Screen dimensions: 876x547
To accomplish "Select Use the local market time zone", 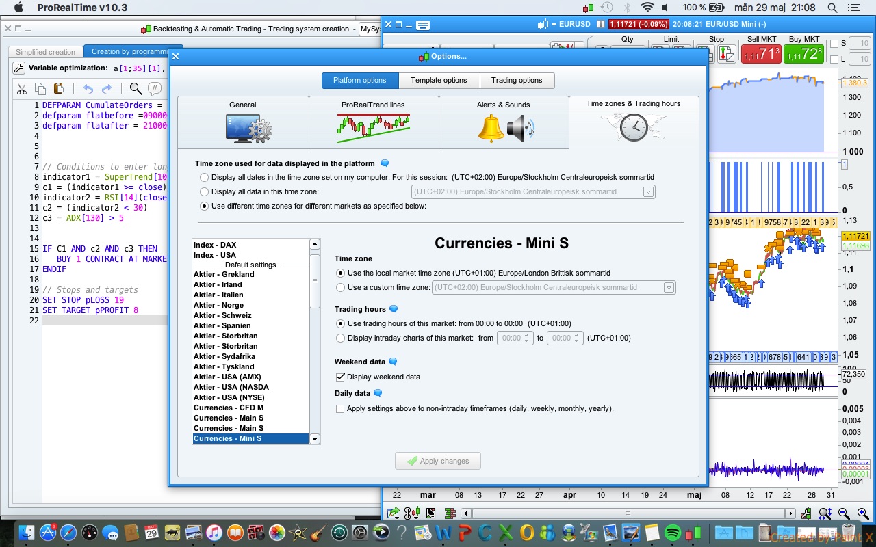I will click(340, 273).
